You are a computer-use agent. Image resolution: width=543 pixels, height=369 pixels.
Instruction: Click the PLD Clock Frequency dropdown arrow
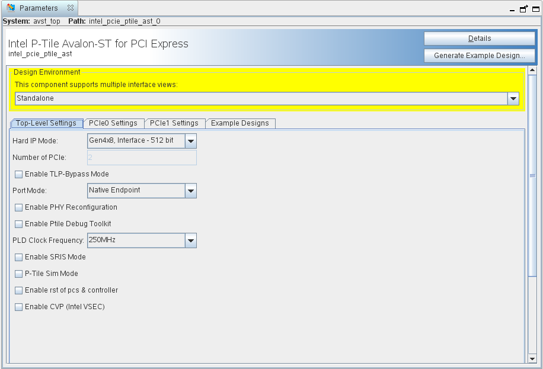coord(191,241)
